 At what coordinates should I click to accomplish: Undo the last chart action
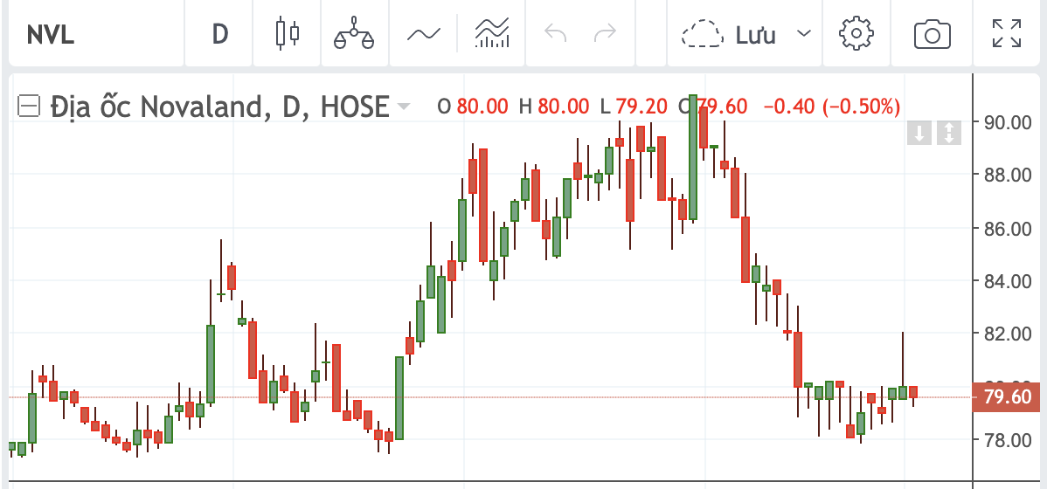555,32
